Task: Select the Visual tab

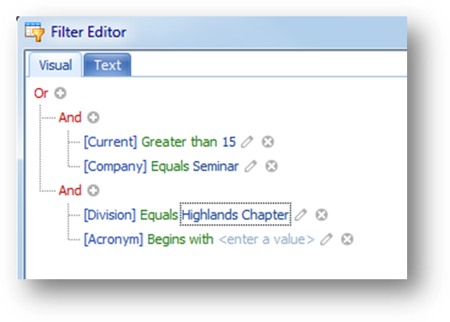Action: [55, 65]
